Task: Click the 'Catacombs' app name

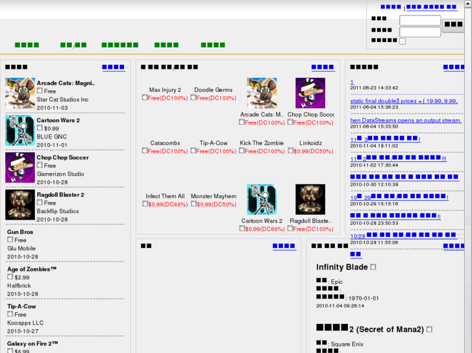Action: pos(165,143)
